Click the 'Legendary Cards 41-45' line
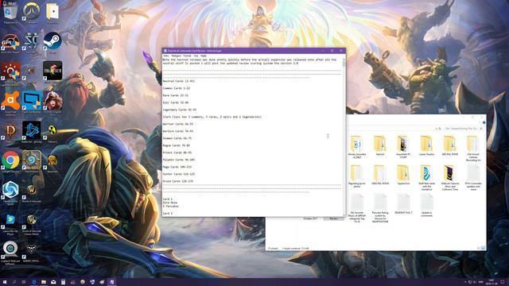Image resolution: width=509 pixels, height=286 pixels. tap(180, 110)
